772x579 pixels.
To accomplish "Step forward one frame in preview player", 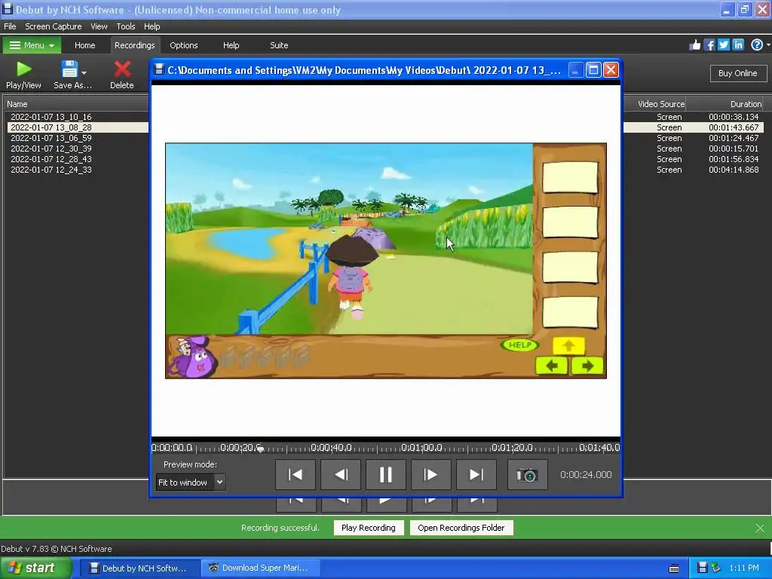I will 430,475.
